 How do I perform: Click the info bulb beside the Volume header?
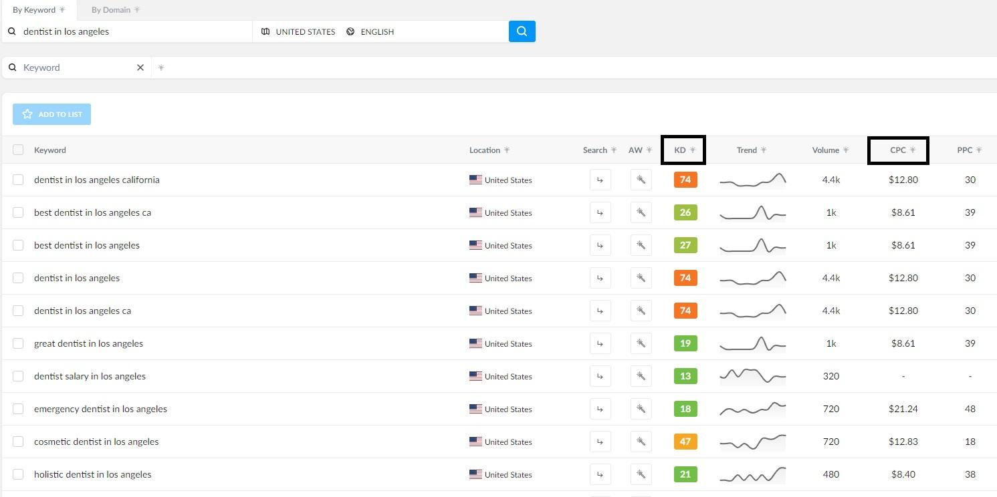pyautogui.click(x=846, y=150)
